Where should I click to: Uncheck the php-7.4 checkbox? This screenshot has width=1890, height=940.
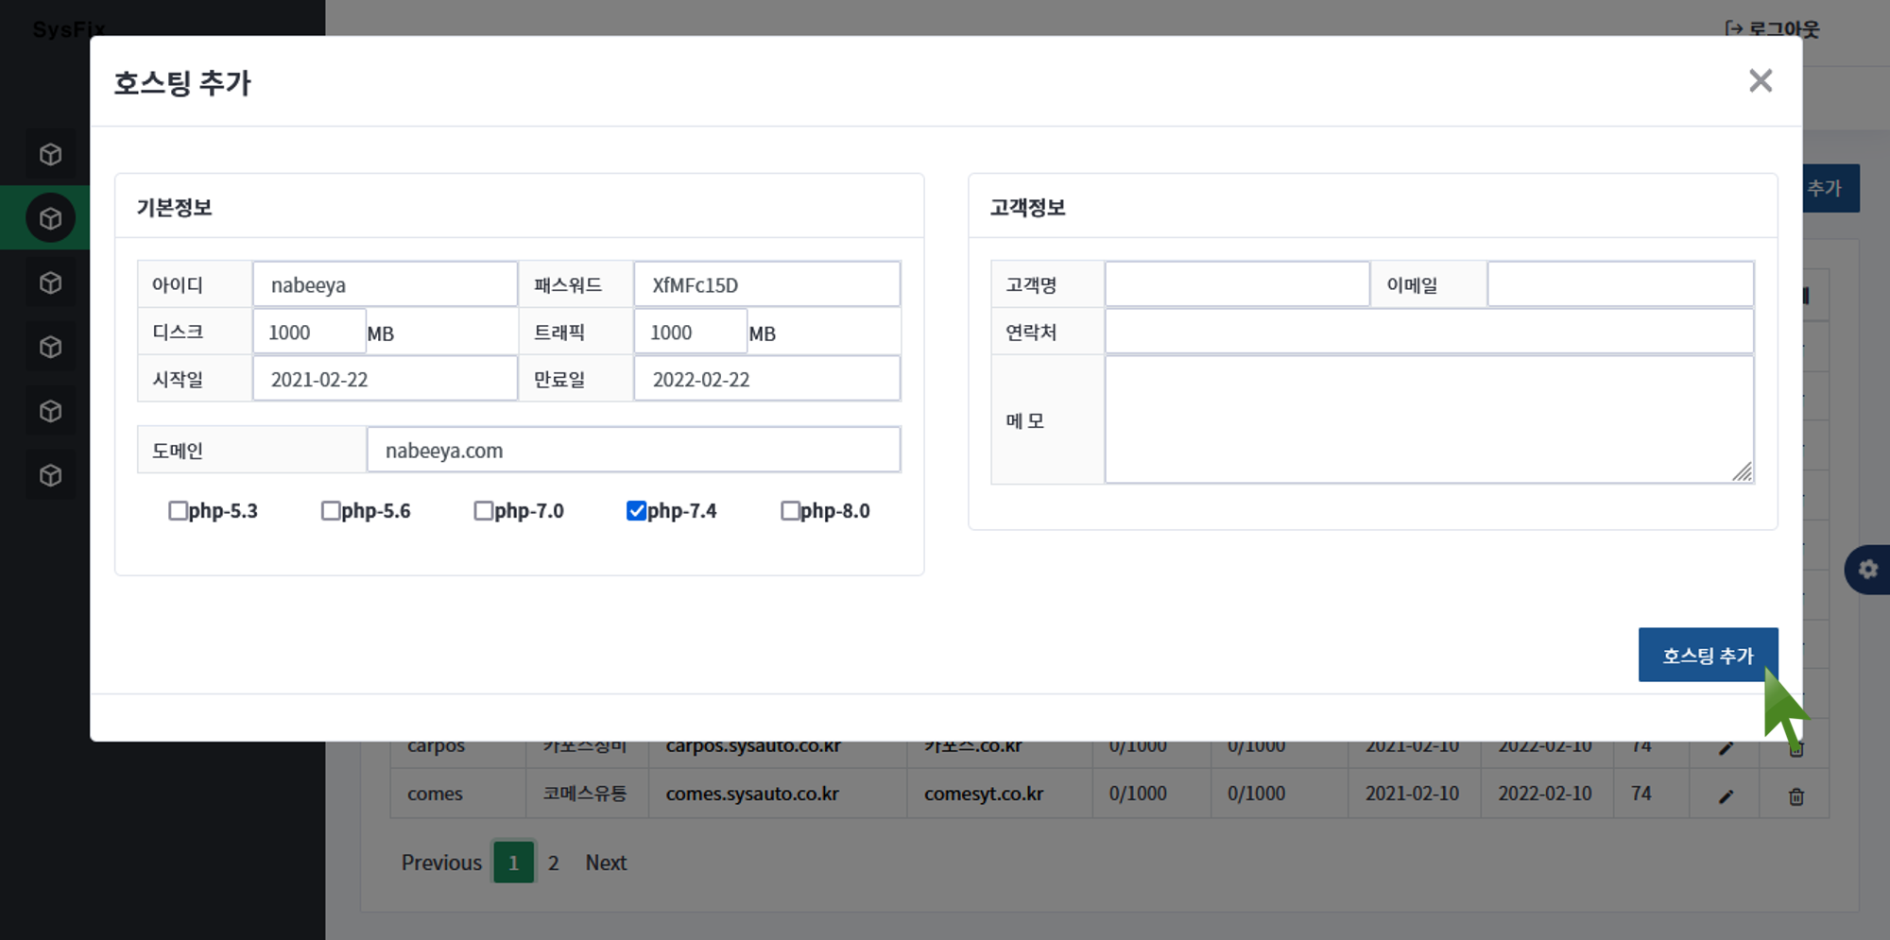tap(636, 511)
